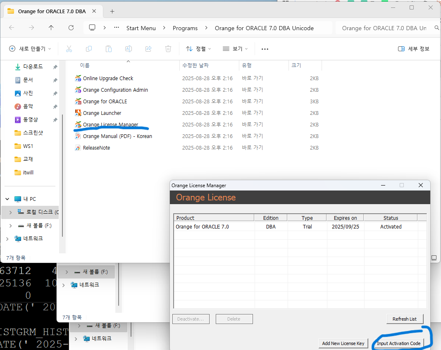
Task: Click the chevron after Start Menu breadcrumb
Action: coord(164,28)
